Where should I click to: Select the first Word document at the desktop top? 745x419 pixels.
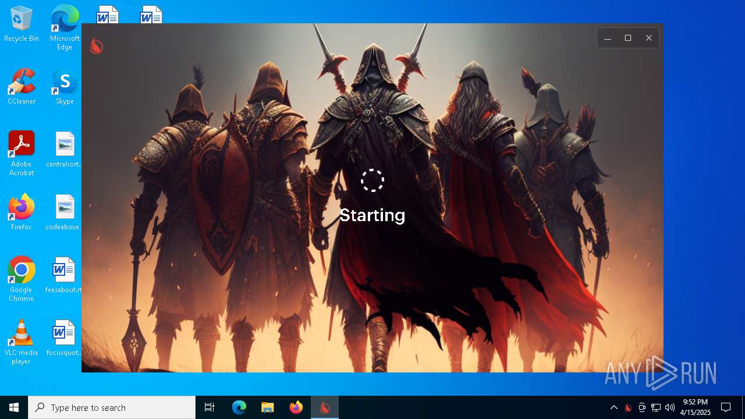108,15
